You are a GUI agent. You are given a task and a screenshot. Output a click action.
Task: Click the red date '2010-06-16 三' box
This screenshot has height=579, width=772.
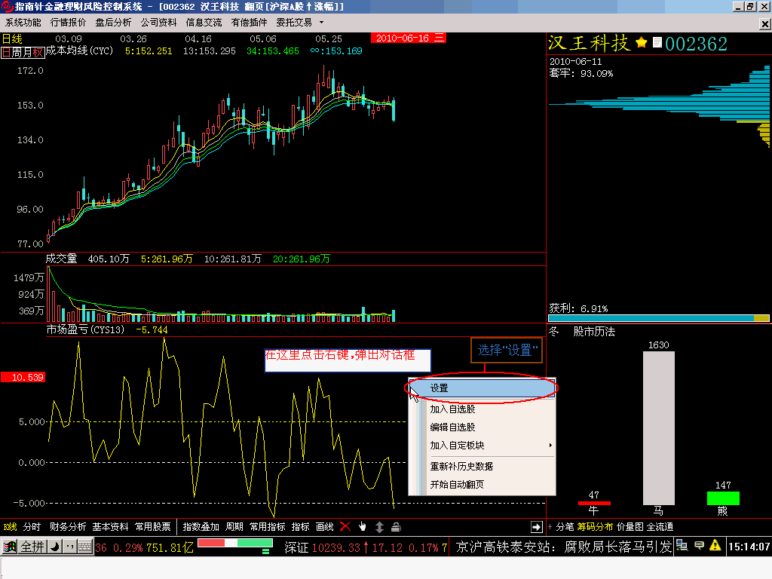pyautogui.click(x=408, y=38)
